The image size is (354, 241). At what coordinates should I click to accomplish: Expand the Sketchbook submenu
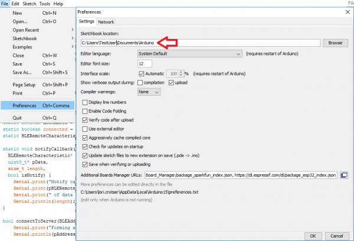tap(38, 38)
